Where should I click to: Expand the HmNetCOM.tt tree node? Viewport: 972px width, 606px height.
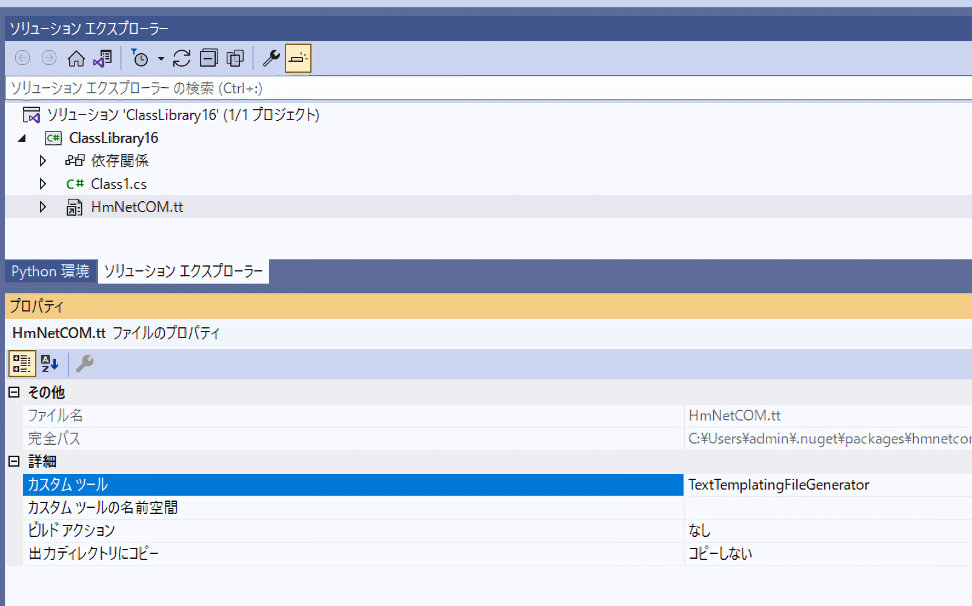coord(42,207)
